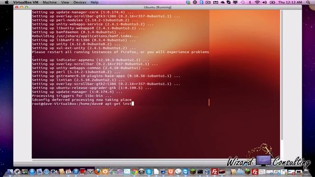Click the volume speaker icon in menu bar
The image size is (315, 177).
(265, 2)
